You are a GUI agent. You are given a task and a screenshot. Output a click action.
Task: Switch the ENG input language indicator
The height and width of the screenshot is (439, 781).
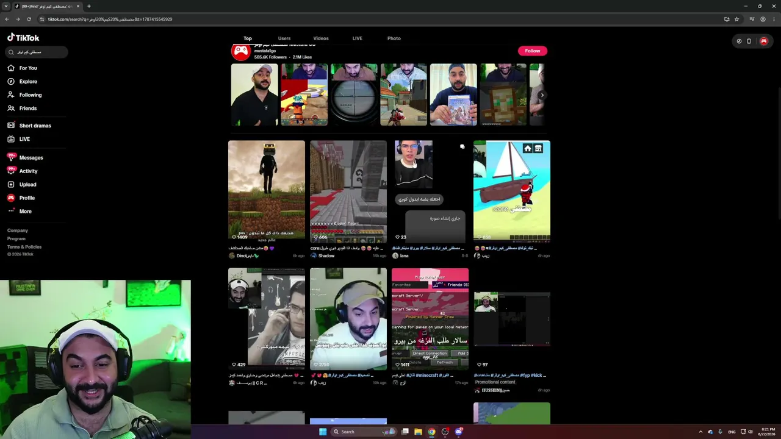click(x=732, y=432)
